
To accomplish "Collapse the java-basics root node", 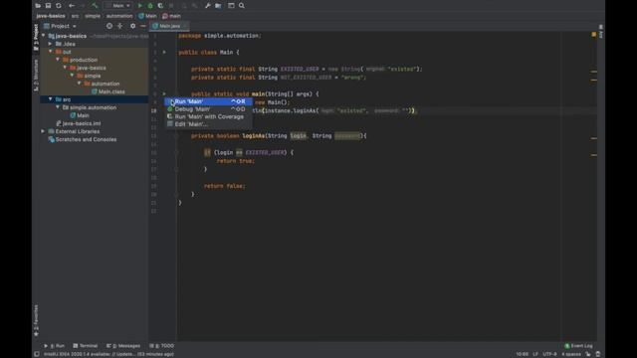I will (x=44, y=36).
